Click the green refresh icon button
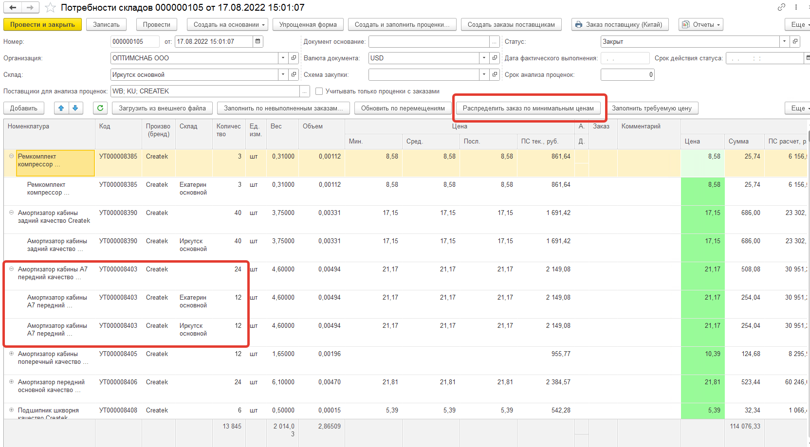Viewport: 810px width, 447px height. pyautogui.click(x=100, y=108)
